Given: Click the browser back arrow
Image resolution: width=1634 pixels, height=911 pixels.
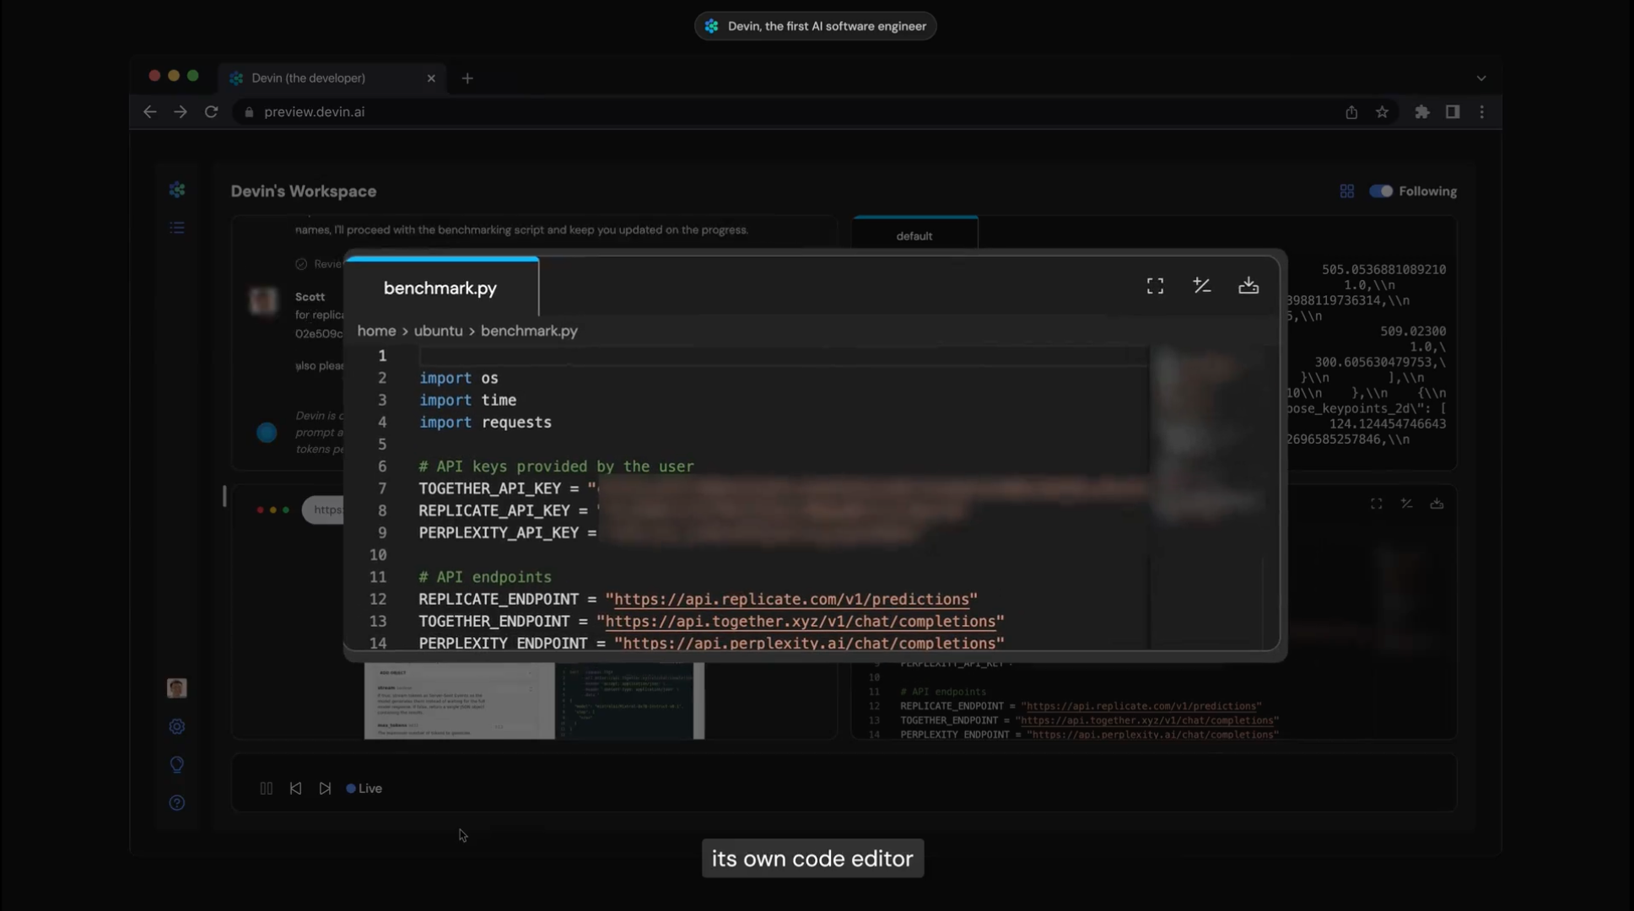Looking at the screenshot, I should pyautogui.click(x=150, y=111).
